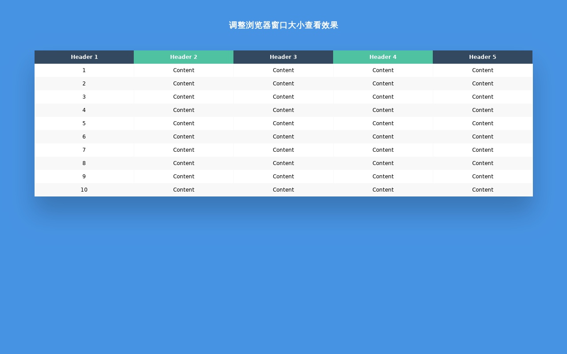The image size is (567, 354).
Task: Click the Header 2 column heading
Action: tap(184, 57)
